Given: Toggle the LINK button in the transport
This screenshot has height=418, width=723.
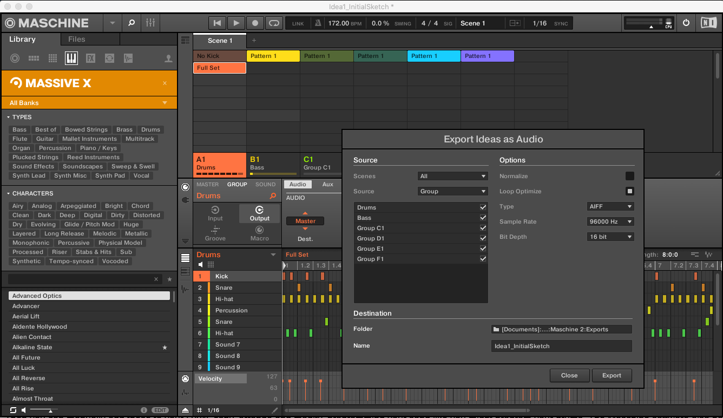Looking at the screenshot, I should pos(298,23).
